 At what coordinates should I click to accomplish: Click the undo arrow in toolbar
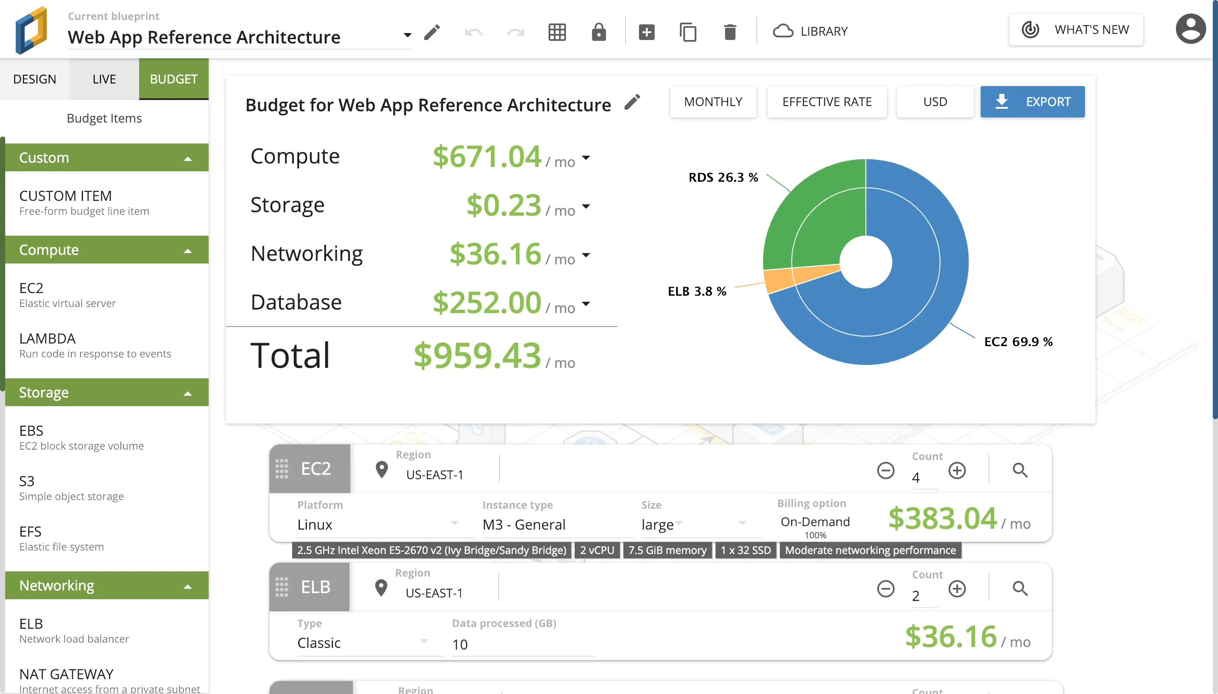(x=473, y=33)
